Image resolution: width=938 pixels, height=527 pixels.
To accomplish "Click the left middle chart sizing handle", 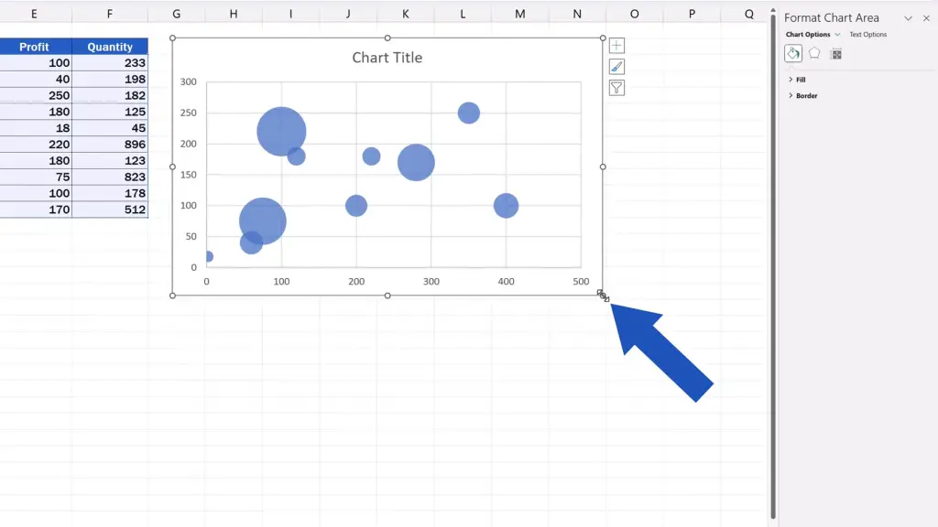I will click(173, 167).
